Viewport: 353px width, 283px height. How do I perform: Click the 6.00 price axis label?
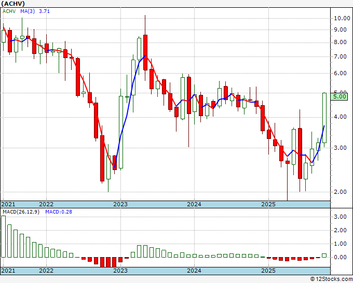(340, 73)
